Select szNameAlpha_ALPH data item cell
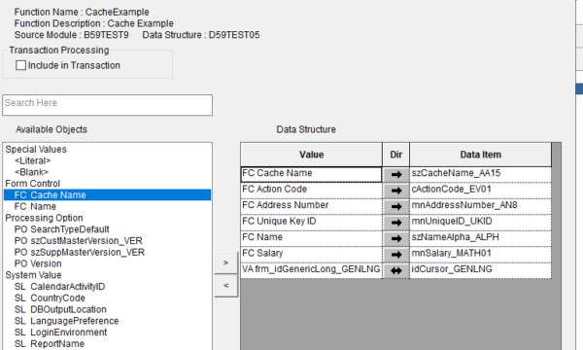This screenshot has height=350, width=583. tap(481, 238)
